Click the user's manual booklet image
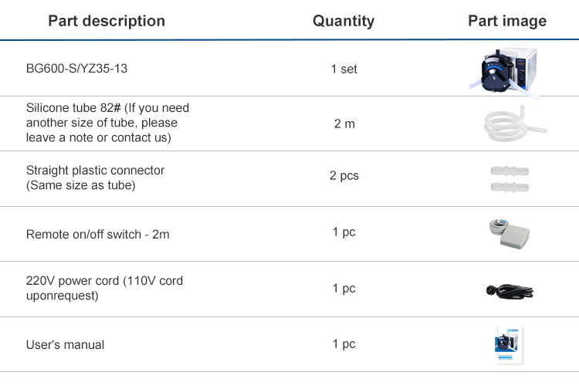 tap(510, 345)
